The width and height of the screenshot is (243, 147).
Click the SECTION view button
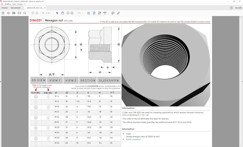(x=88, y=80)
